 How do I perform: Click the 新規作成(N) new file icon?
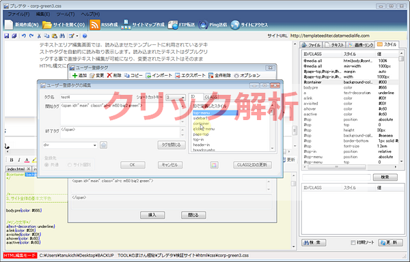click(9, 25)
